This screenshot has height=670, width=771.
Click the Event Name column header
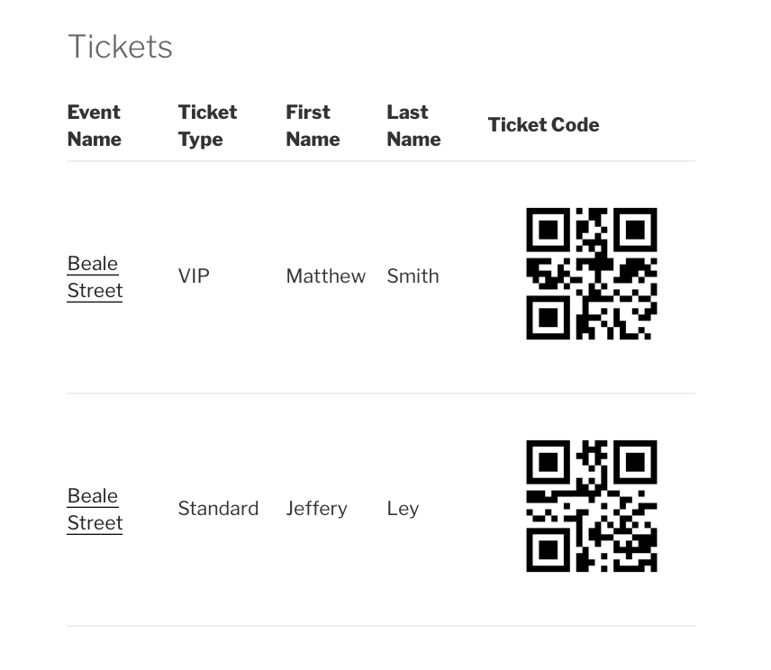click(95, 126)
